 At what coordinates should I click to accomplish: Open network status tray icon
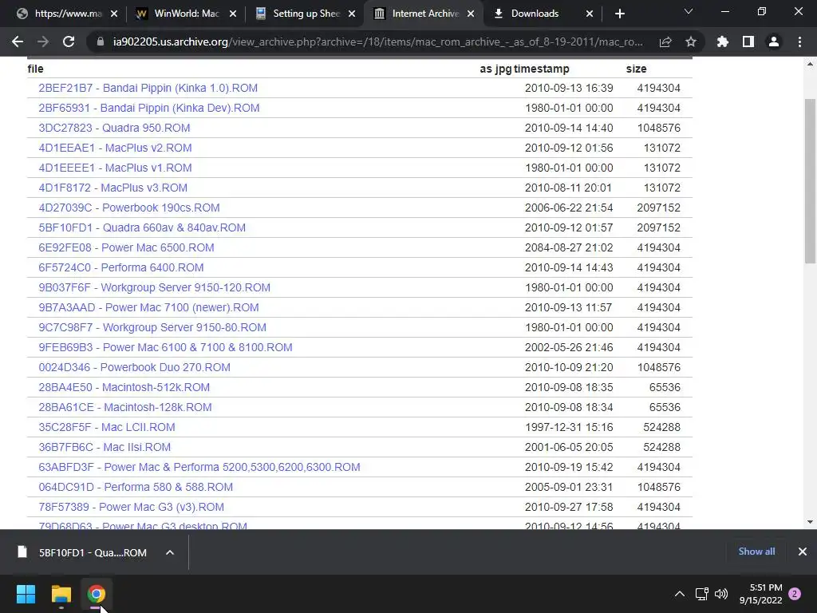pyautogui.click(x=702, y=594)
